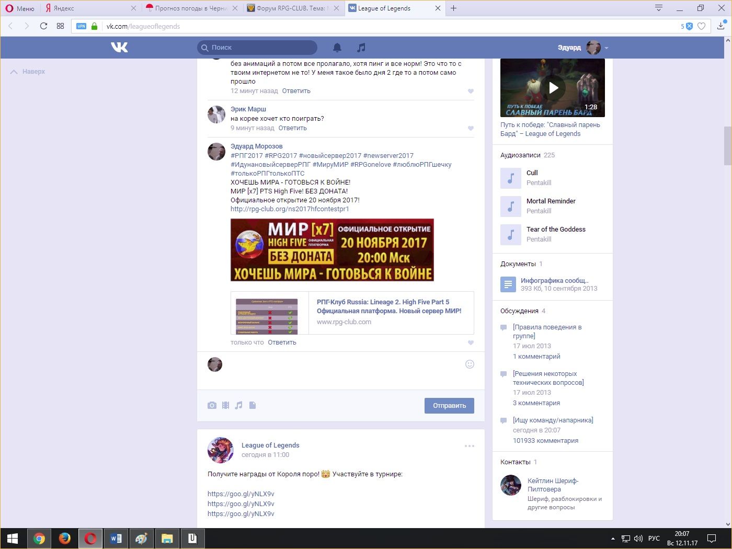Attach audio using music note icon
Viewport: 732px width, 549px height.
(x=238, y=405)
